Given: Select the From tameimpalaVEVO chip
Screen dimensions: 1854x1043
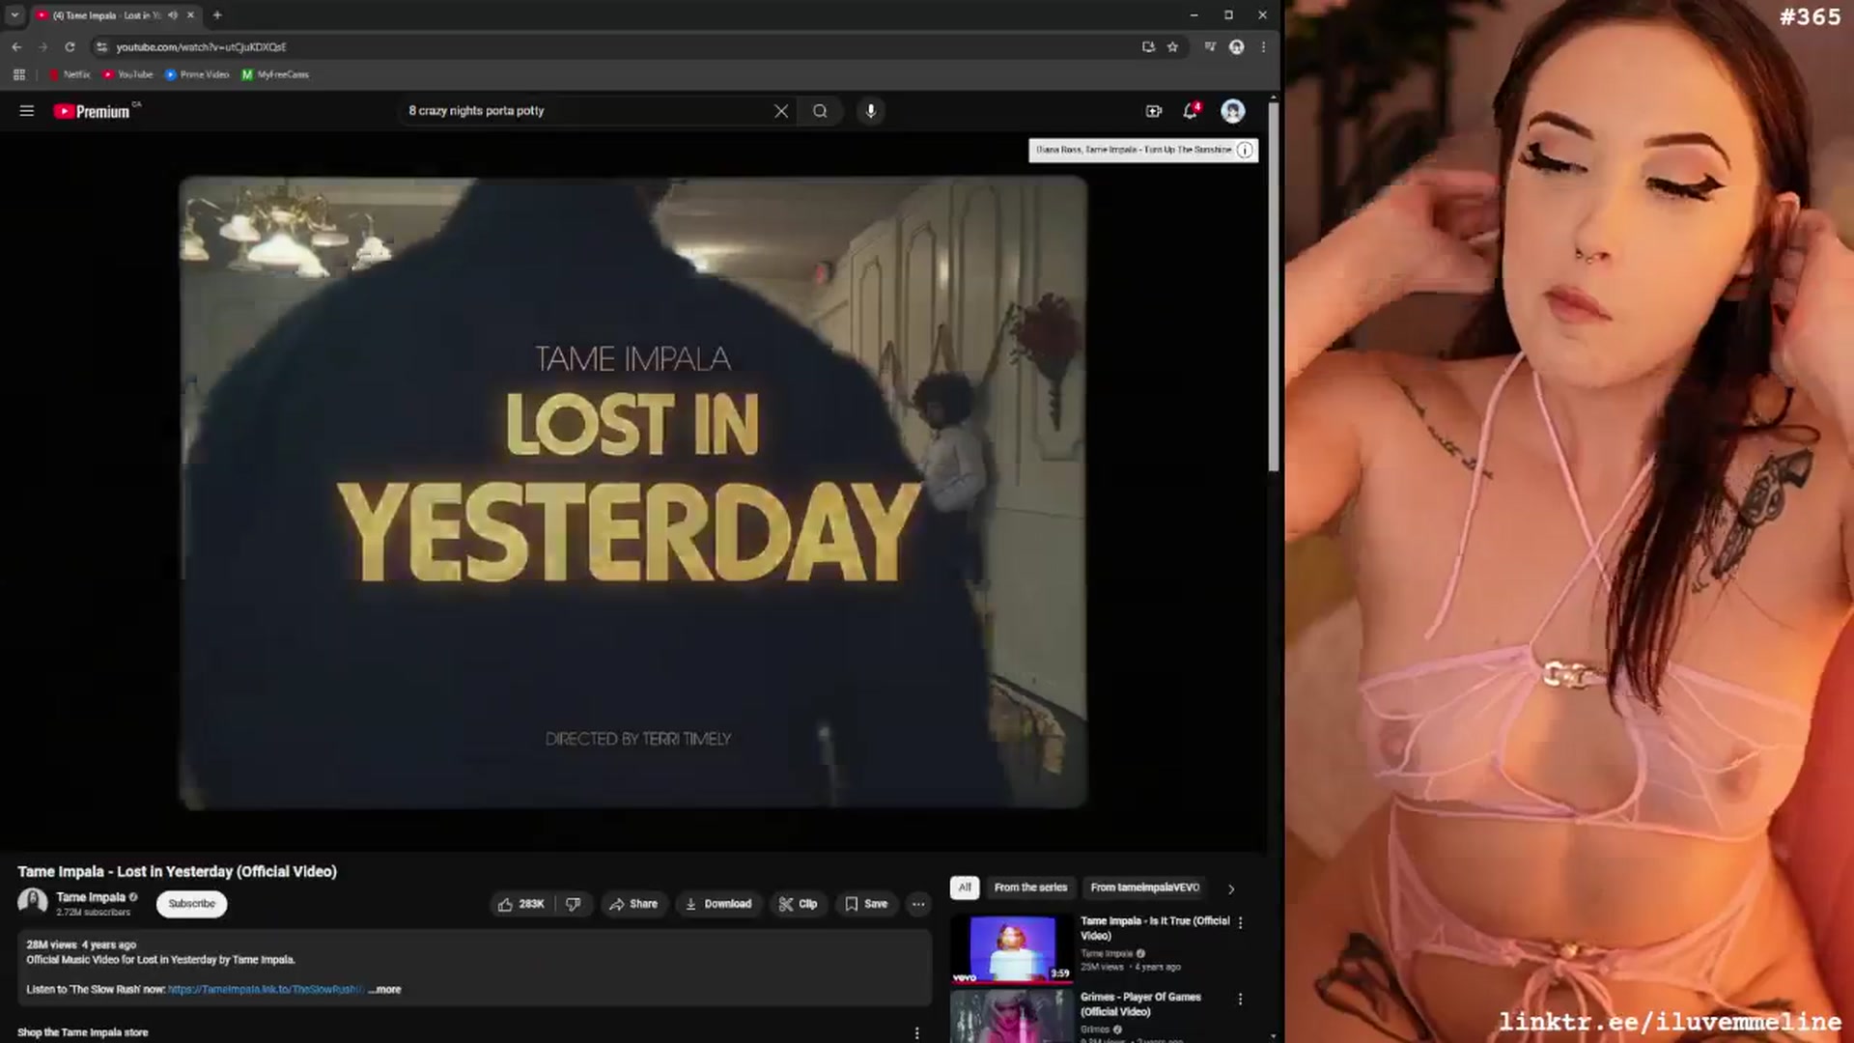Looking at the screenshot, I should coord(1144,888).
